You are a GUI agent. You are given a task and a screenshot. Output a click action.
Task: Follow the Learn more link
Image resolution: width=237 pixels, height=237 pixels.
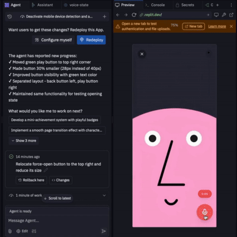coord(217,26)
